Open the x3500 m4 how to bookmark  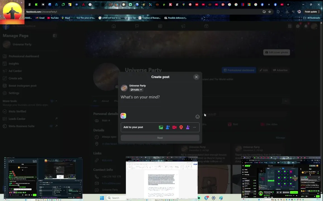[x=110, y=18]
